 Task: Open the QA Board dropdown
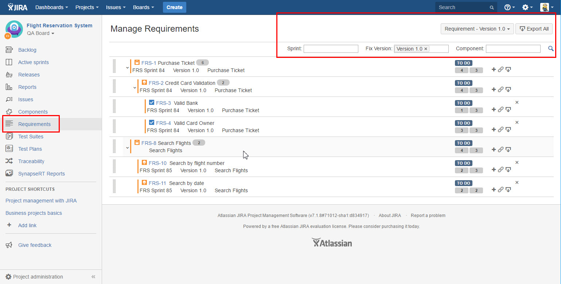tap(40, 33)
